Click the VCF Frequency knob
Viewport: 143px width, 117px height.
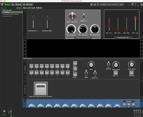click(x=71, y=29)
